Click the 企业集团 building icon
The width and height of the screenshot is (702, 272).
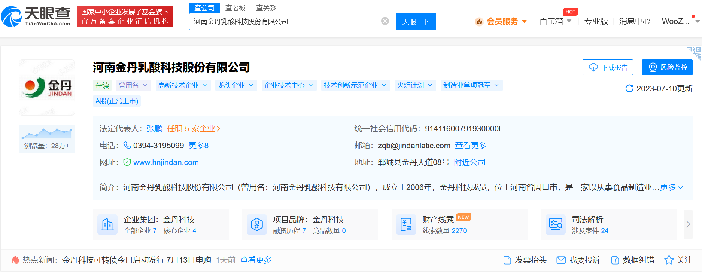point(107,224)
